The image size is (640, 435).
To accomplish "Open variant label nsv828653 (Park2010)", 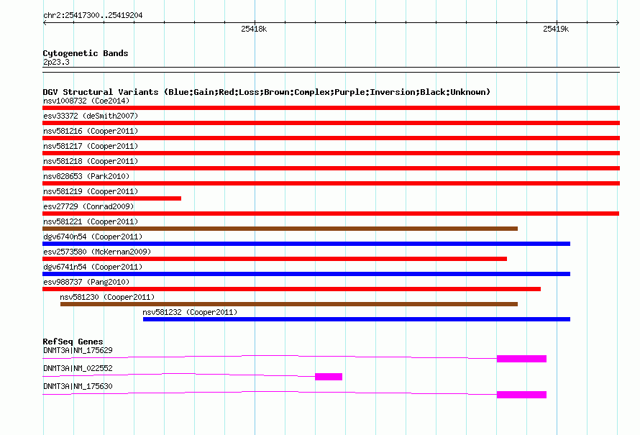I will pos(86,176).
